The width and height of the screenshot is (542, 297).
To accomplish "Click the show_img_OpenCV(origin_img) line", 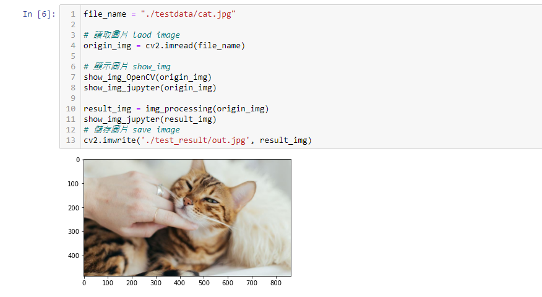I will coord(148,77).
